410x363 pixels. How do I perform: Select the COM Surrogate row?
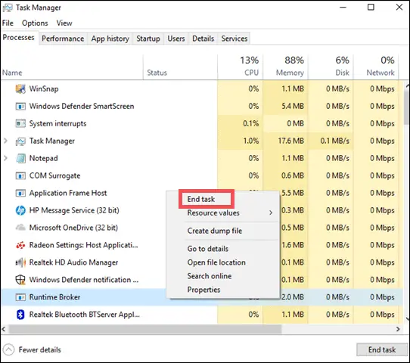(x=201, y=175)
